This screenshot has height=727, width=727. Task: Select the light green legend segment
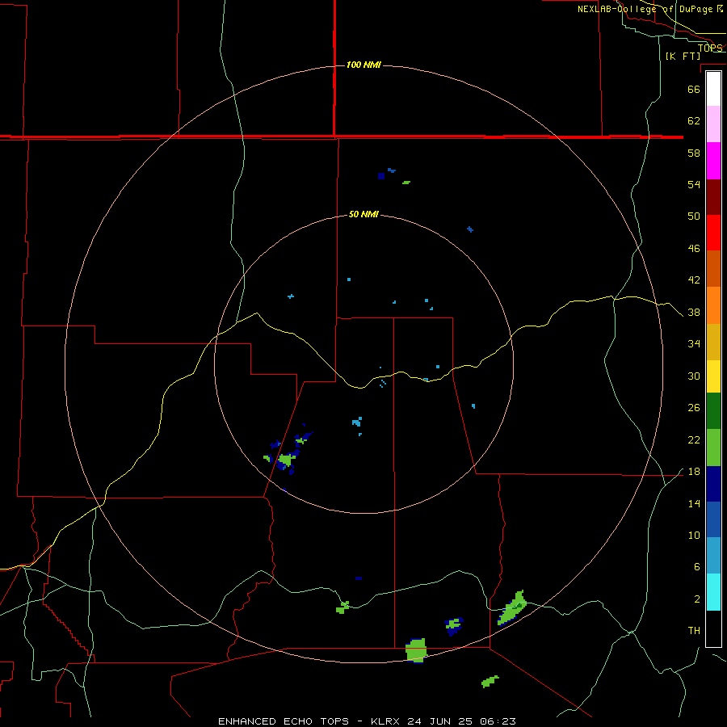point(713,448)
